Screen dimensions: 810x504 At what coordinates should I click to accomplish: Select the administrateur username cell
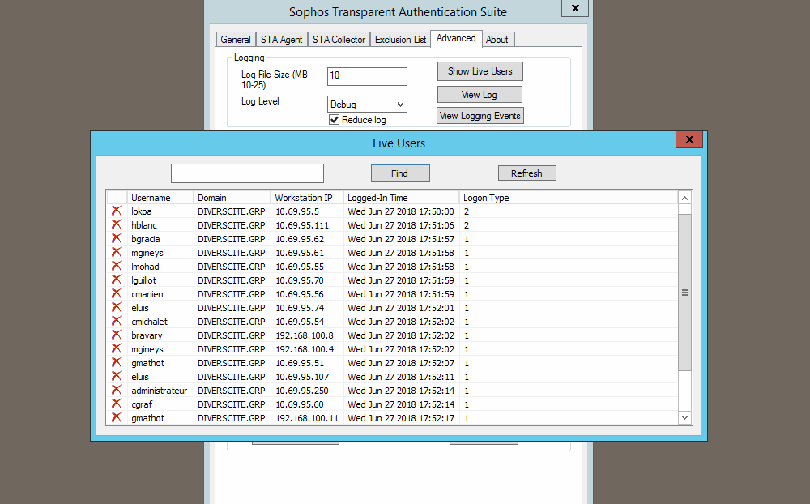click(x=159, y=391)
